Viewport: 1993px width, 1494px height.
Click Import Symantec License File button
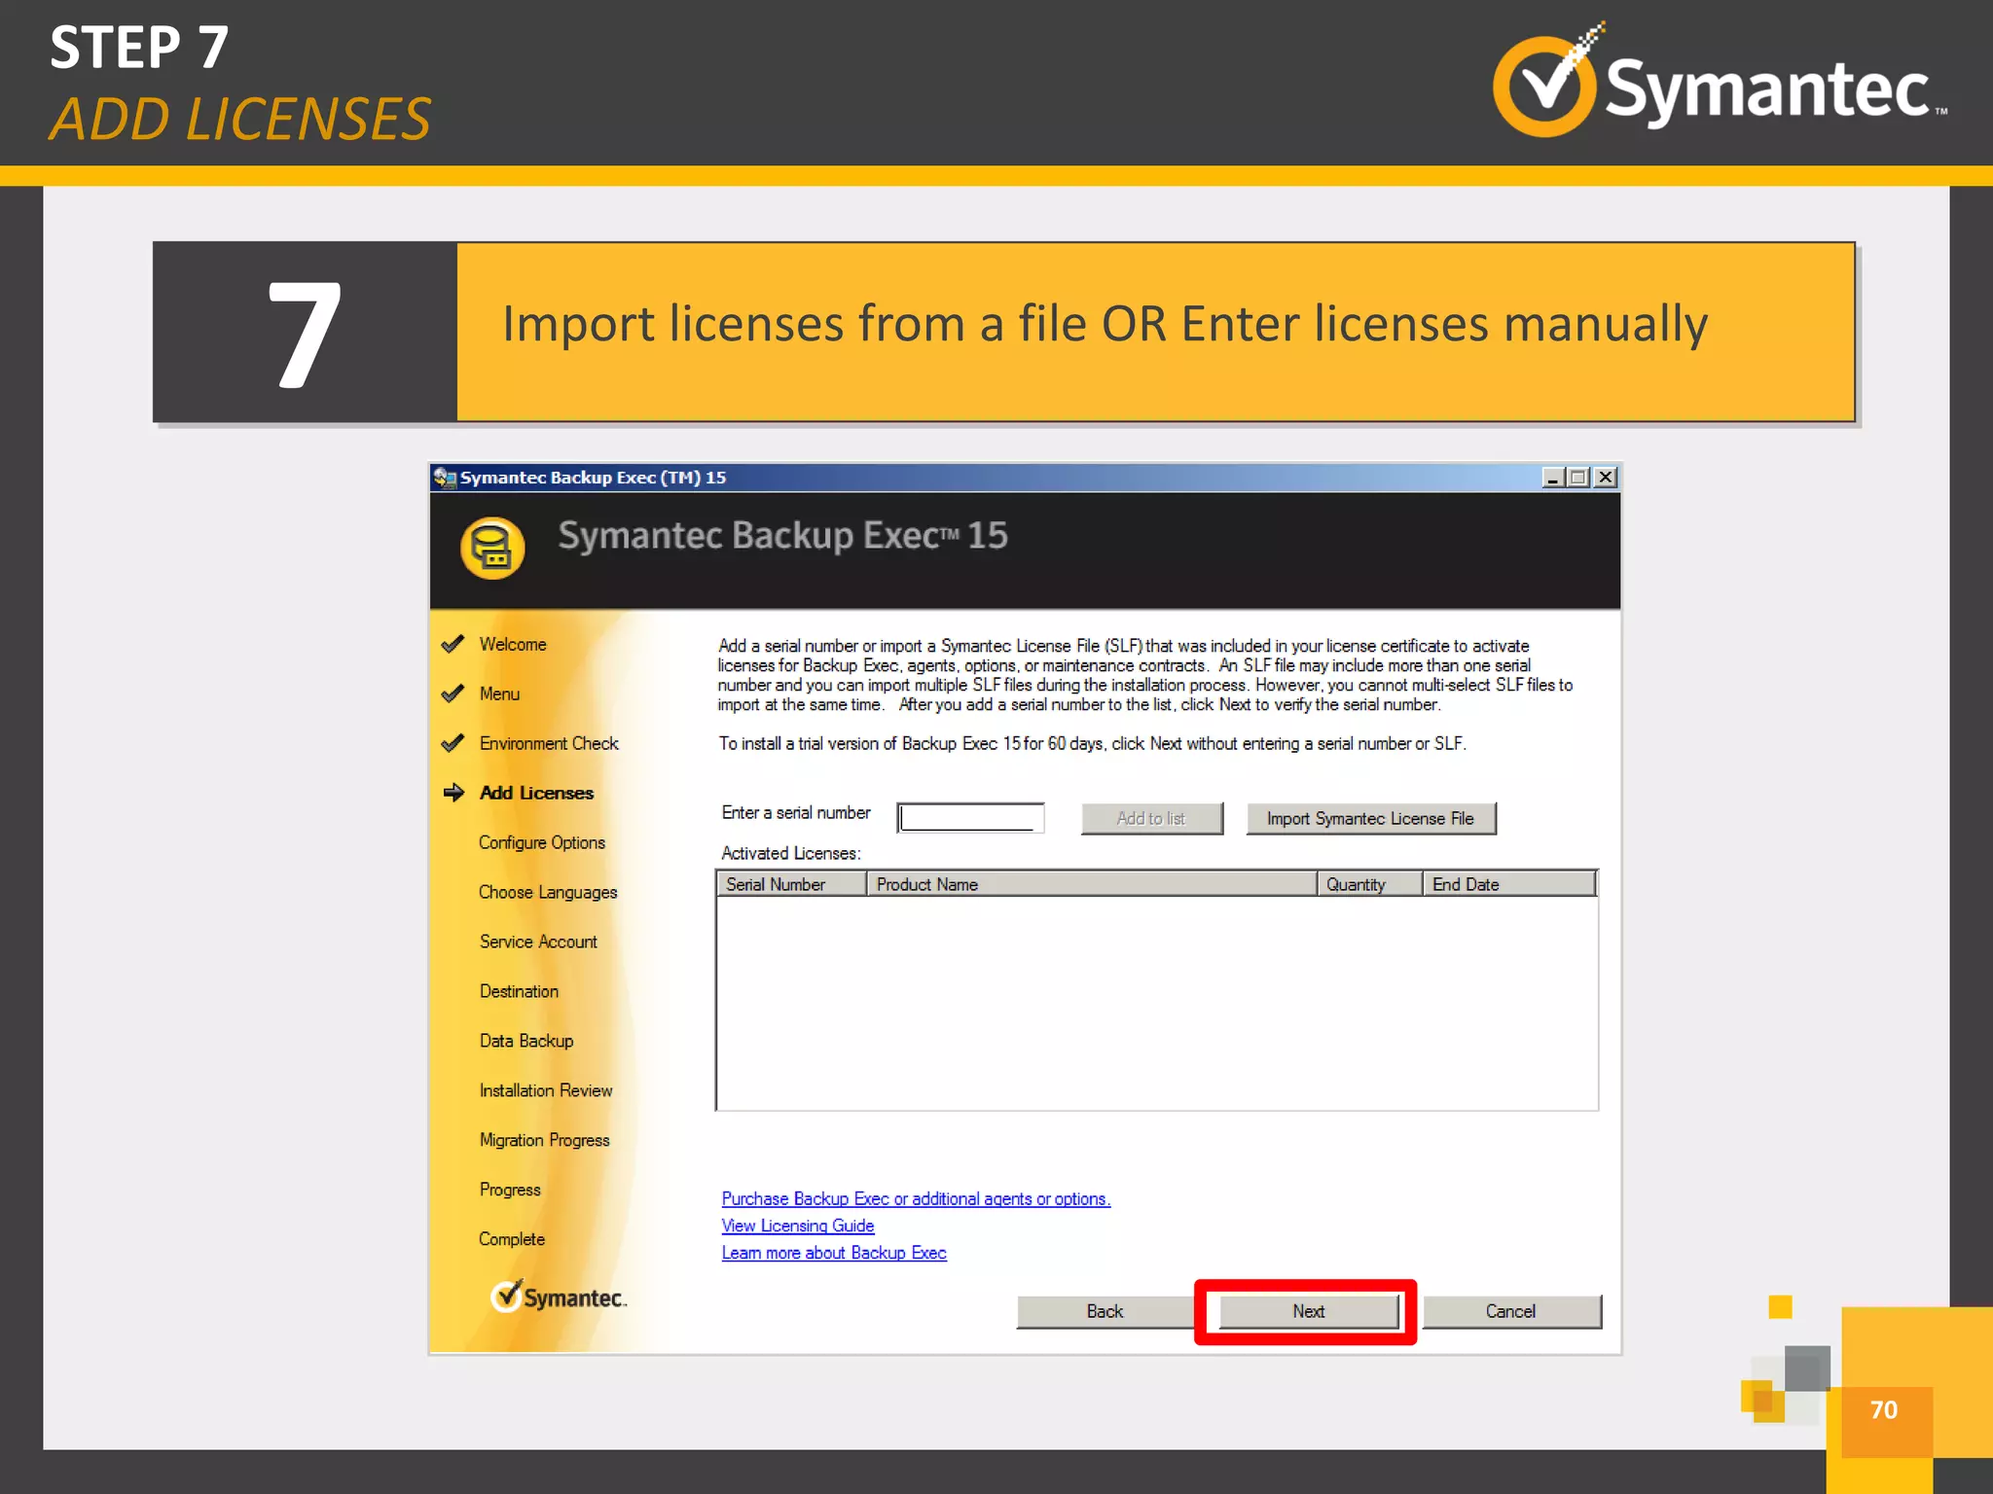coord(1370,818)
